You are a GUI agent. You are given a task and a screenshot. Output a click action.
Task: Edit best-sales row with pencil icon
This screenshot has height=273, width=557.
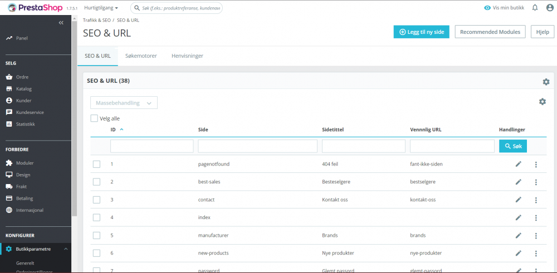518,181
